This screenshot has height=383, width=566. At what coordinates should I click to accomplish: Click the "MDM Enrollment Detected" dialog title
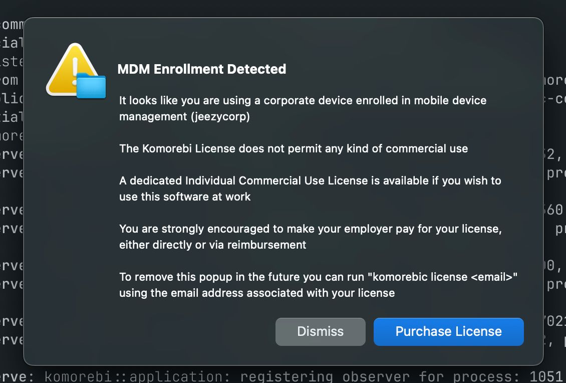click(x=201, y=69)
